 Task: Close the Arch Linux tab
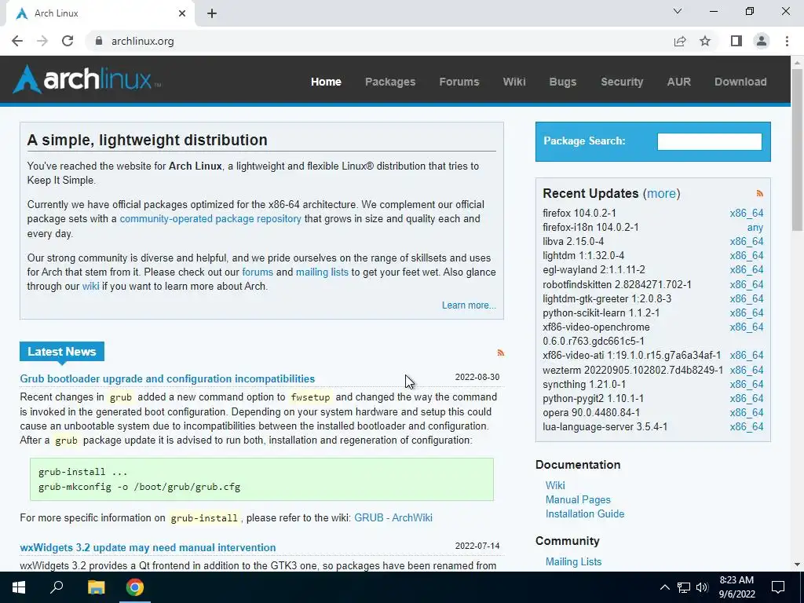point(182,13)
